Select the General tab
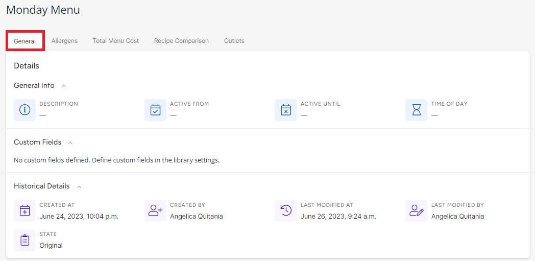The width and height of the screenshot is (535, 261). click(x=25, y=41)
